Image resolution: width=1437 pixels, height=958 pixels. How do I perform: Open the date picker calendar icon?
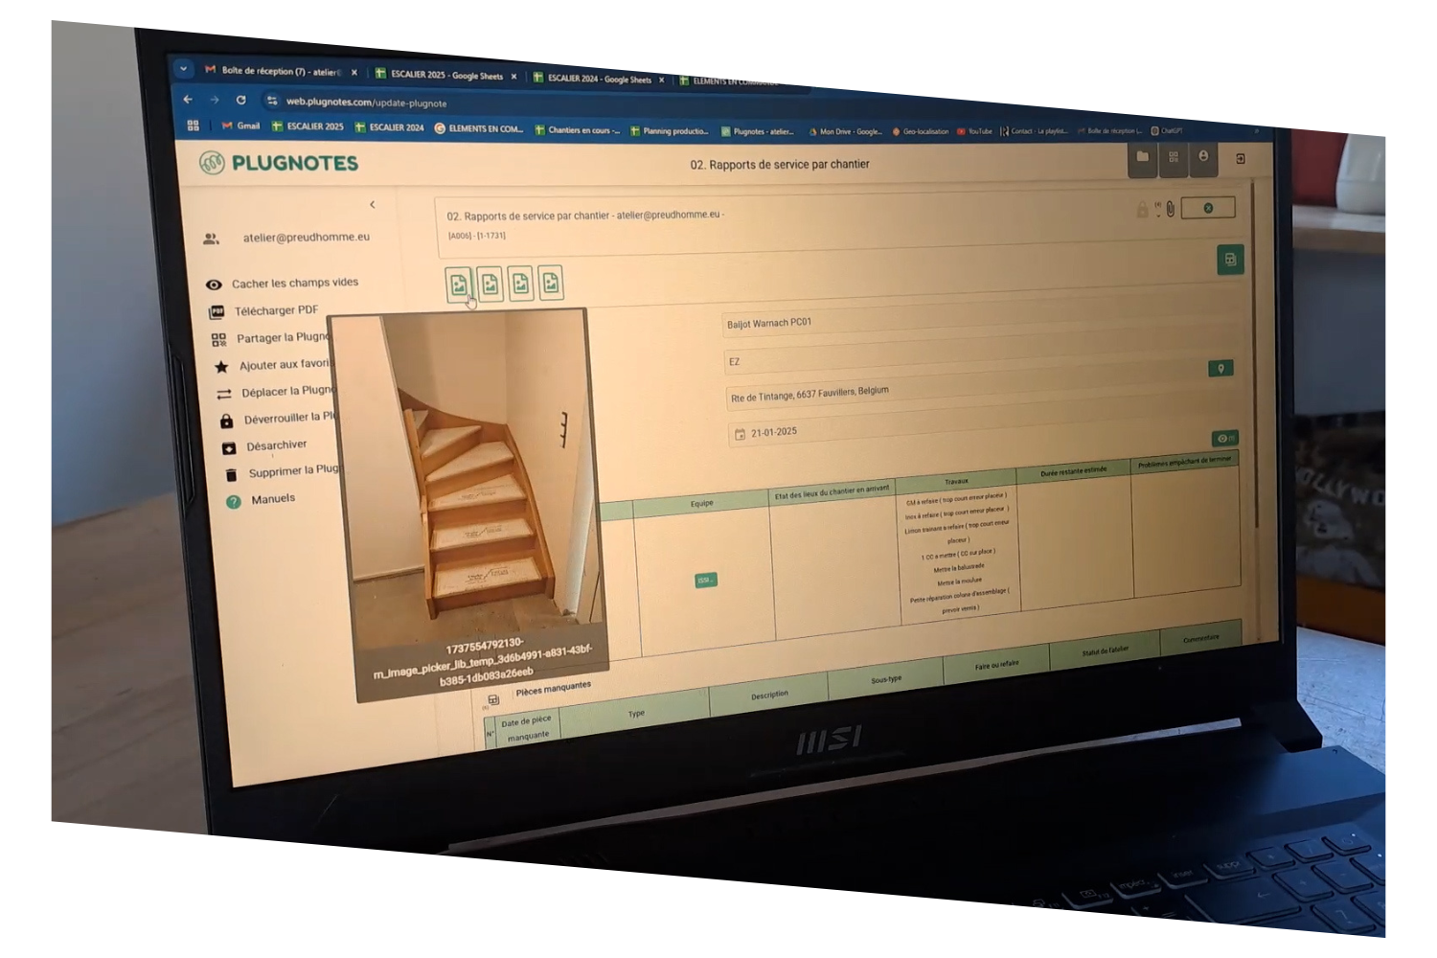(x=740, y=434)
